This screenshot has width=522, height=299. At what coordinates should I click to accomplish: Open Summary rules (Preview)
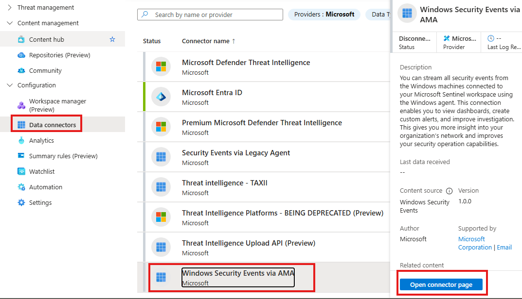click(x=63, y=156)
